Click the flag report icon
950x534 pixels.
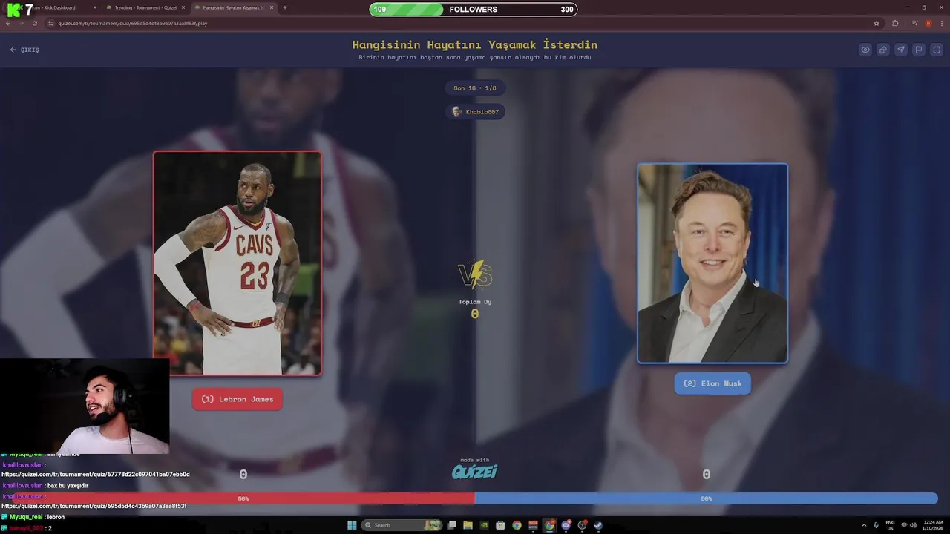click(x=919, y=50)
